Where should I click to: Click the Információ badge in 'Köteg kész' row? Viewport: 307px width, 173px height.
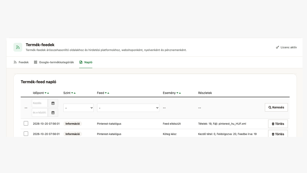[73, 134]
